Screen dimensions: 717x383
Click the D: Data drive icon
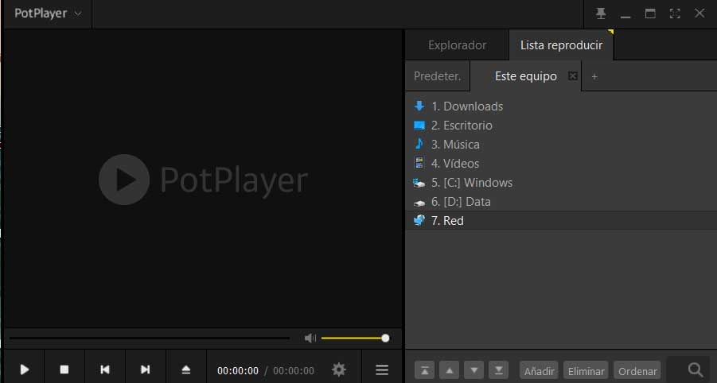(419, 203)
